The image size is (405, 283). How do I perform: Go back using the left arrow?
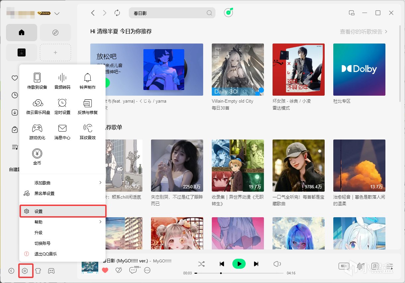coord(93,13)
